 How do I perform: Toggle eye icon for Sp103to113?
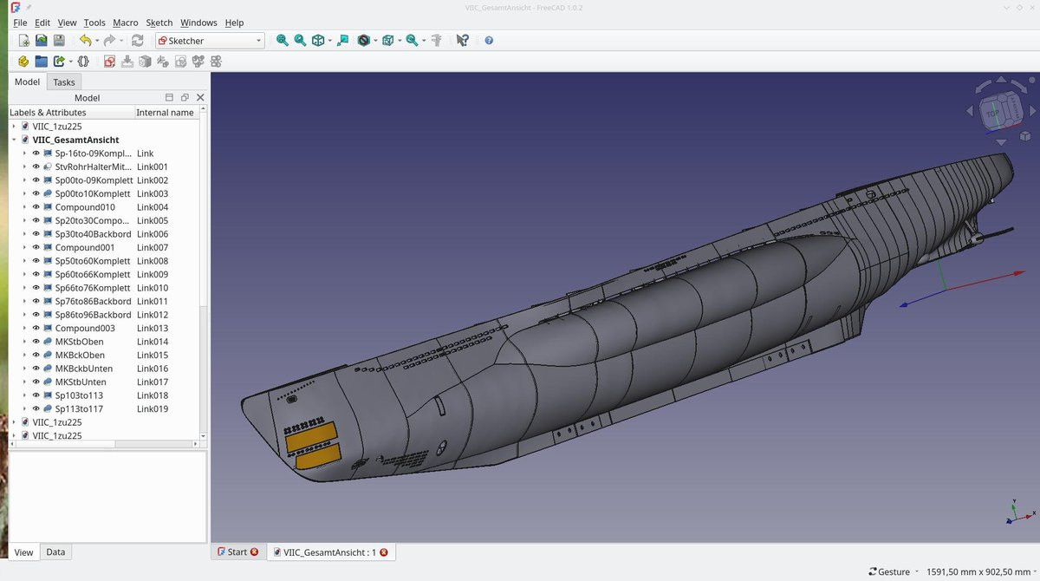point(36,395)
